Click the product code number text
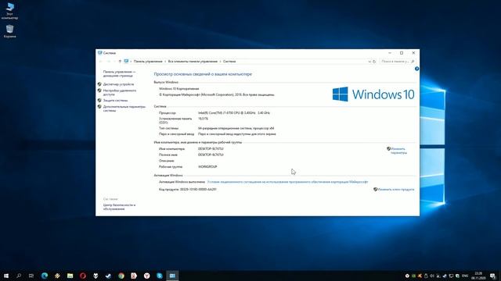Image resolution: width=501 pixels, height=281 pixels. pyautogui.click(x=198, y=189)
